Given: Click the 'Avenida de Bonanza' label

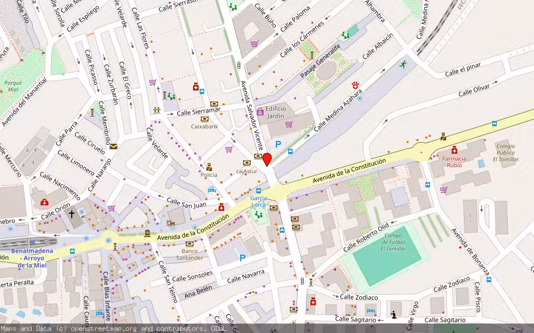Looking at the screenshot, I should click(471, 252).
